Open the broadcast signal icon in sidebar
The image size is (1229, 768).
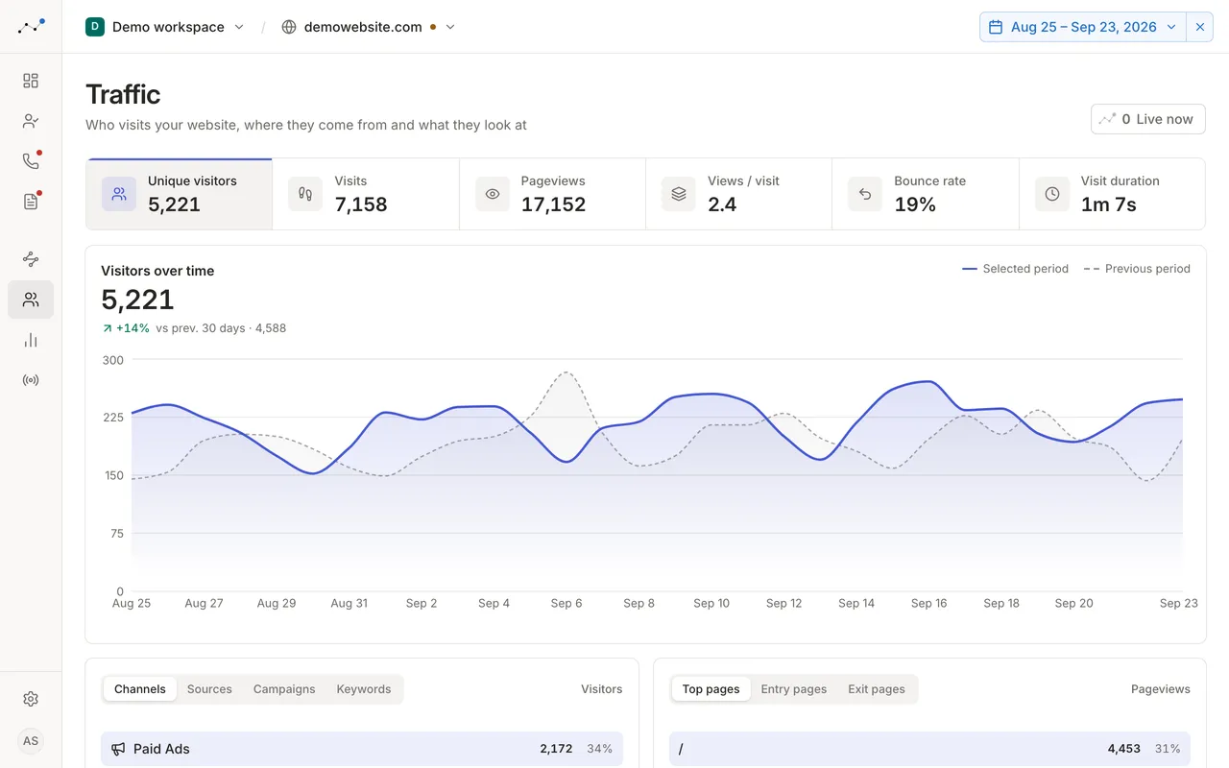(31, 380)
